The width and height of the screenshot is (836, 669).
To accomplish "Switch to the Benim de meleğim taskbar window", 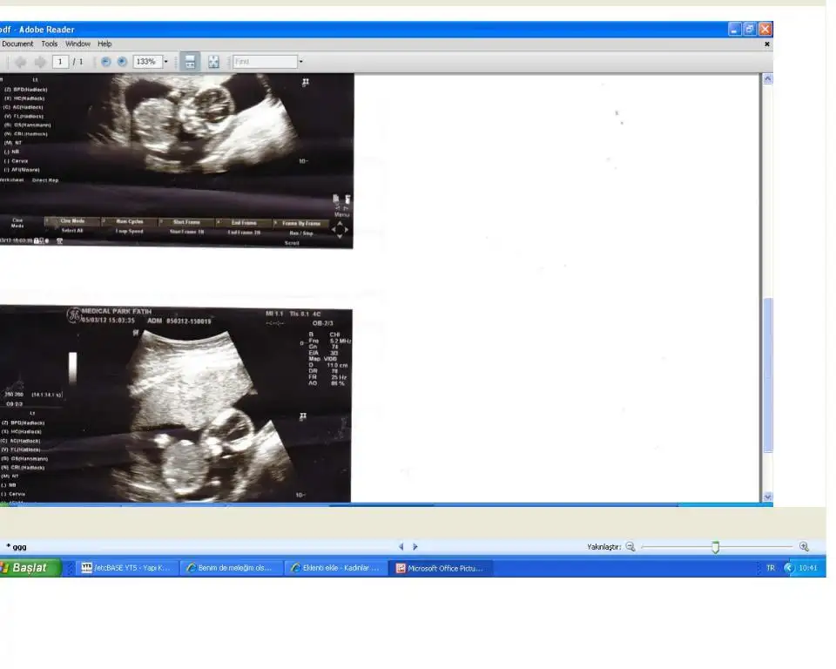I will (230, 568).
